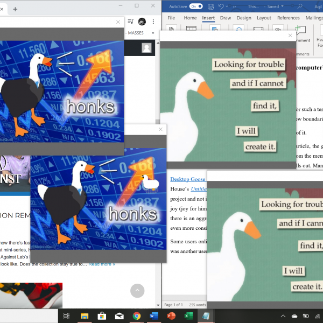Click the user account icon on the webpage

(x=146, y=48)
